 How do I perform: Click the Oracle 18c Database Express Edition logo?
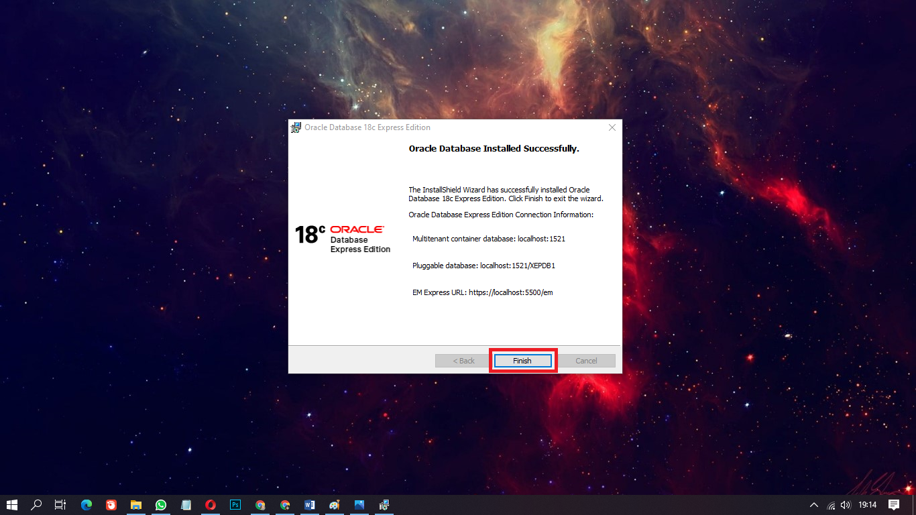click(343, 239)
